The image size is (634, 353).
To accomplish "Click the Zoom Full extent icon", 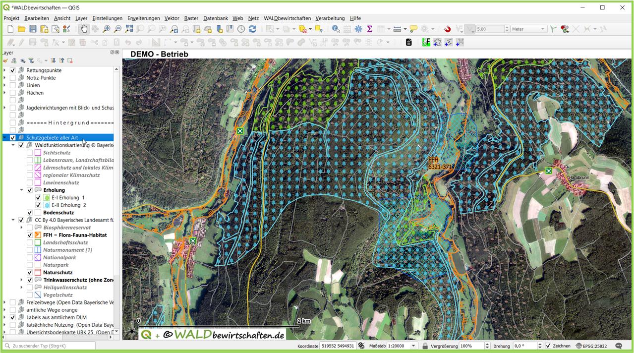I will pyautogui.click(x=129, y=29).
